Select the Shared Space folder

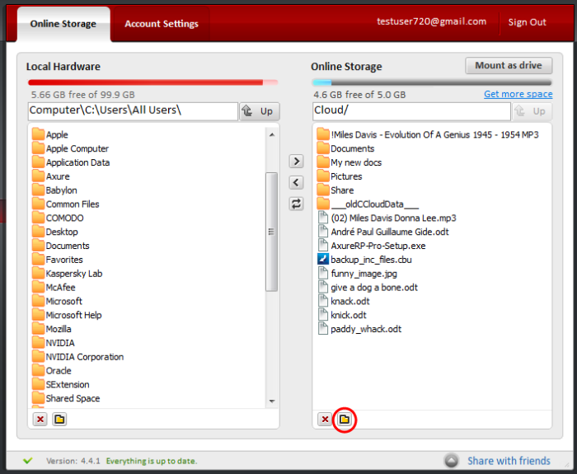click(x=66, y=398)
